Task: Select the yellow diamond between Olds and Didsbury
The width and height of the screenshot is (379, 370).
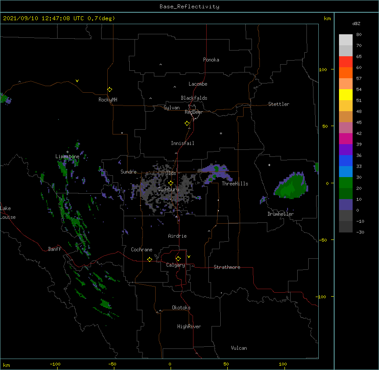Action: click(171, 183)
